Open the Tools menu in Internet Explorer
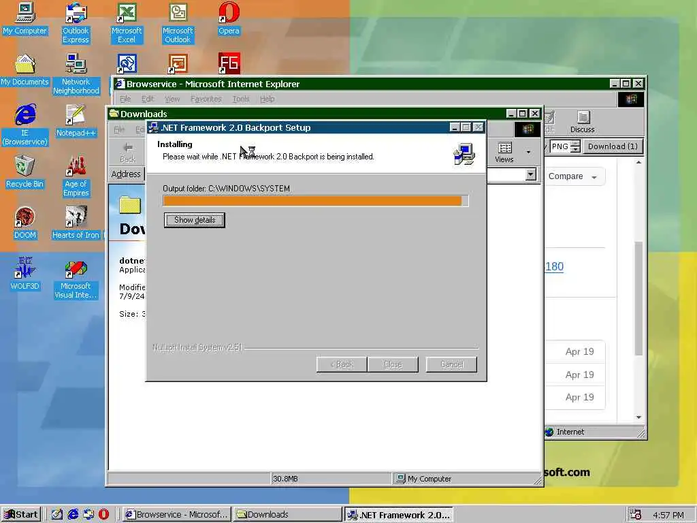697x523 pixels. [x=241, y=99]
